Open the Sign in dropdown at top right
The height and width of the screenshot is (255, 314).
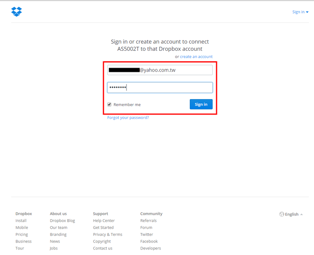coord(300,12)
